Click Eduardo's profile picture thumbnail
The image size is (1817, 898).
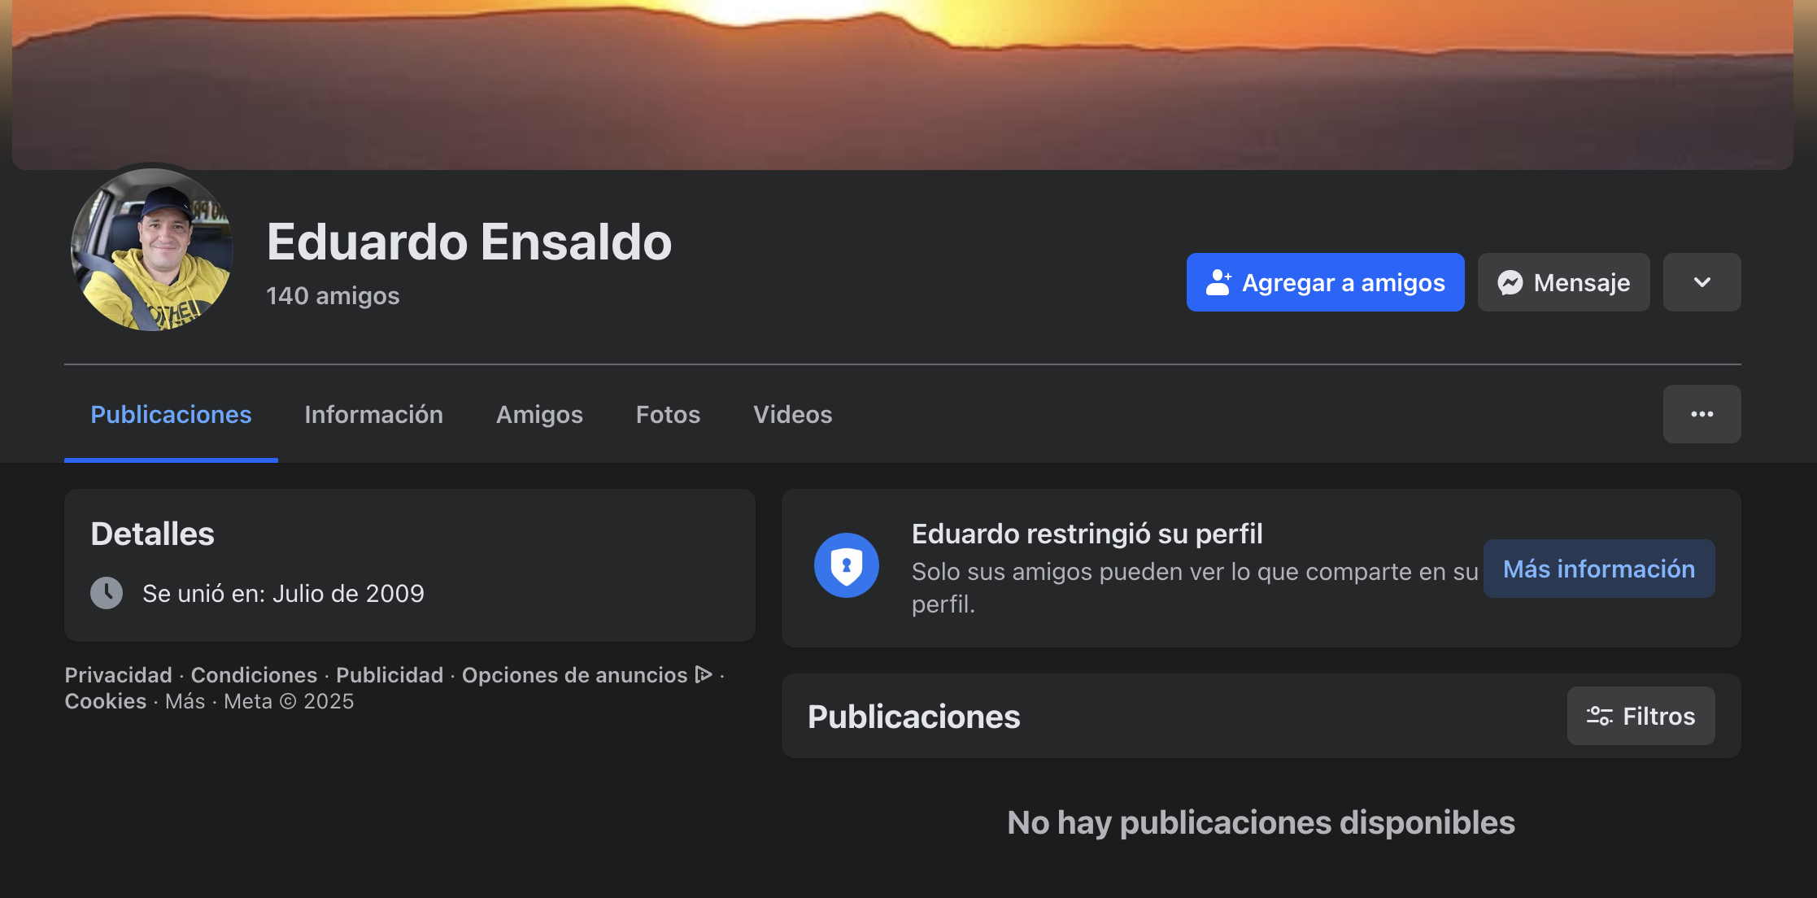[x=152, y=250]
